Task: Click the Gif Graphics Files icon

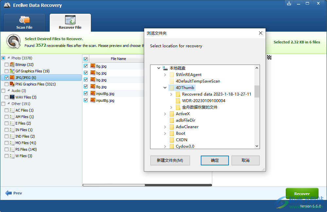Action: tap(12, 71)
